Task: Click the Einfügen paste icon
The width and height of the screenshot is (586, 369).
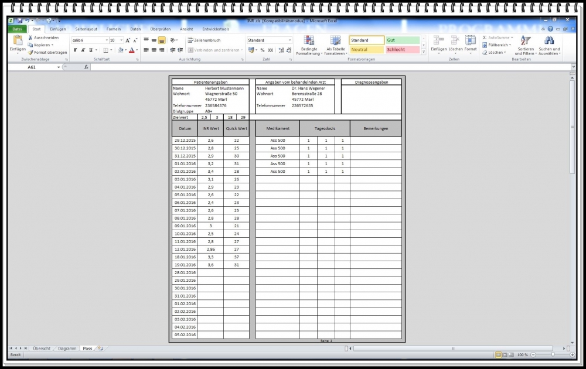Action: click(18, 41)
